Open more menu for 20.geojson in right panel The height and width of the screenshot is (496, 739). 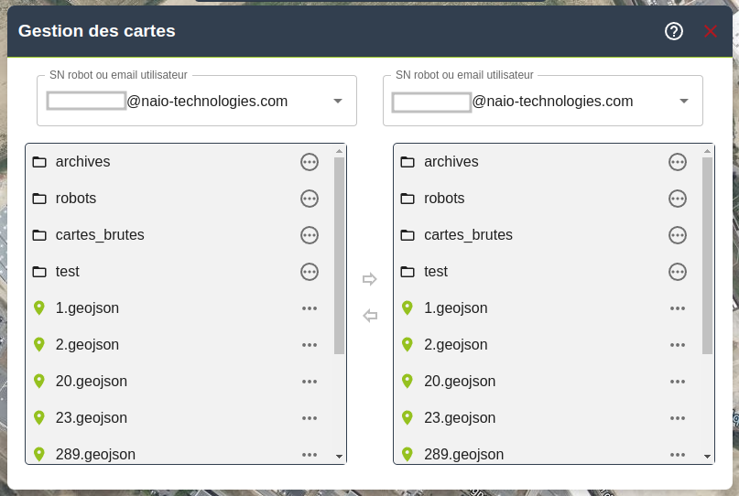[x=678, y=382]
